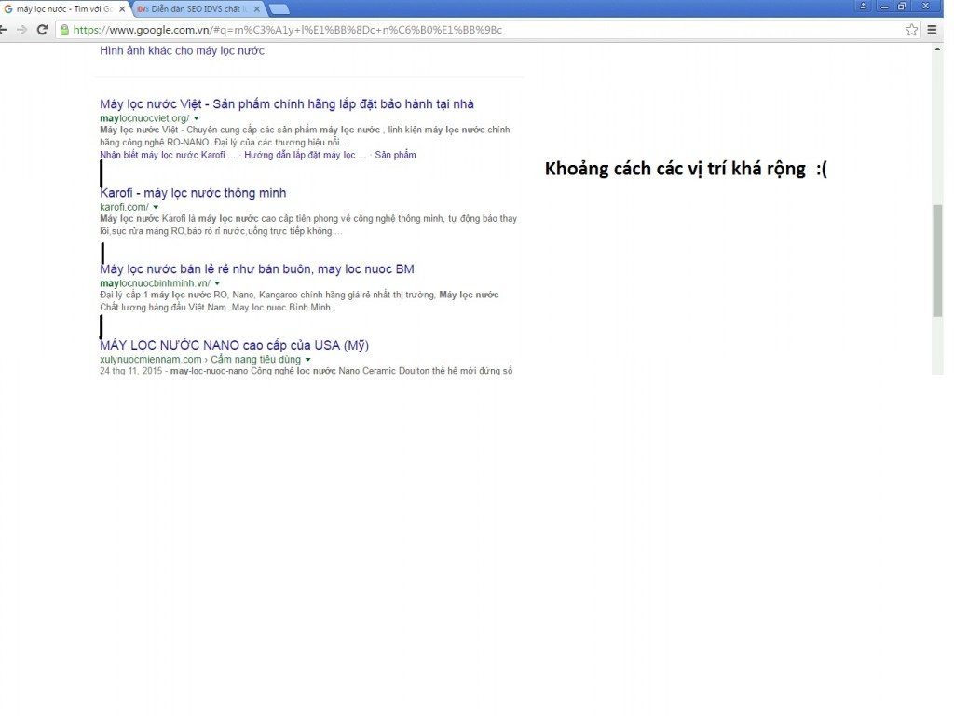Screen dimensions: 954x716
Task: Click the page's vertical scrollbar thumb
Action: click(937, 261)
